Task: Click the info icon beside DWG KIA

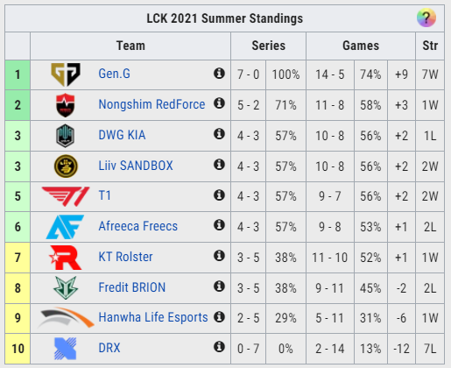Action: tap(219, 134)
